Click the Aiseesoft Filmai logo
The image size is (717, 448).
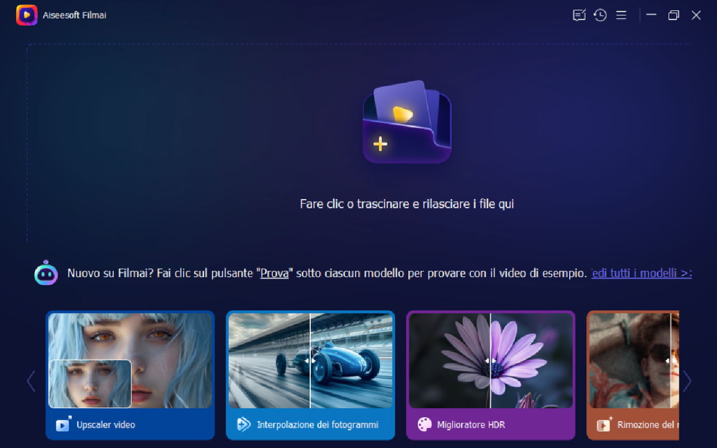click(x=26, y=15)
